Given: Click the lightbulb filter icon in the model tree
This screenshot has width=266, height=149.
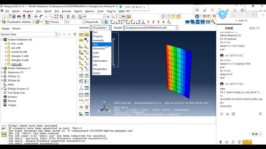Looking at the screenshot, I should pyautogui.click(x=75, y=34).
